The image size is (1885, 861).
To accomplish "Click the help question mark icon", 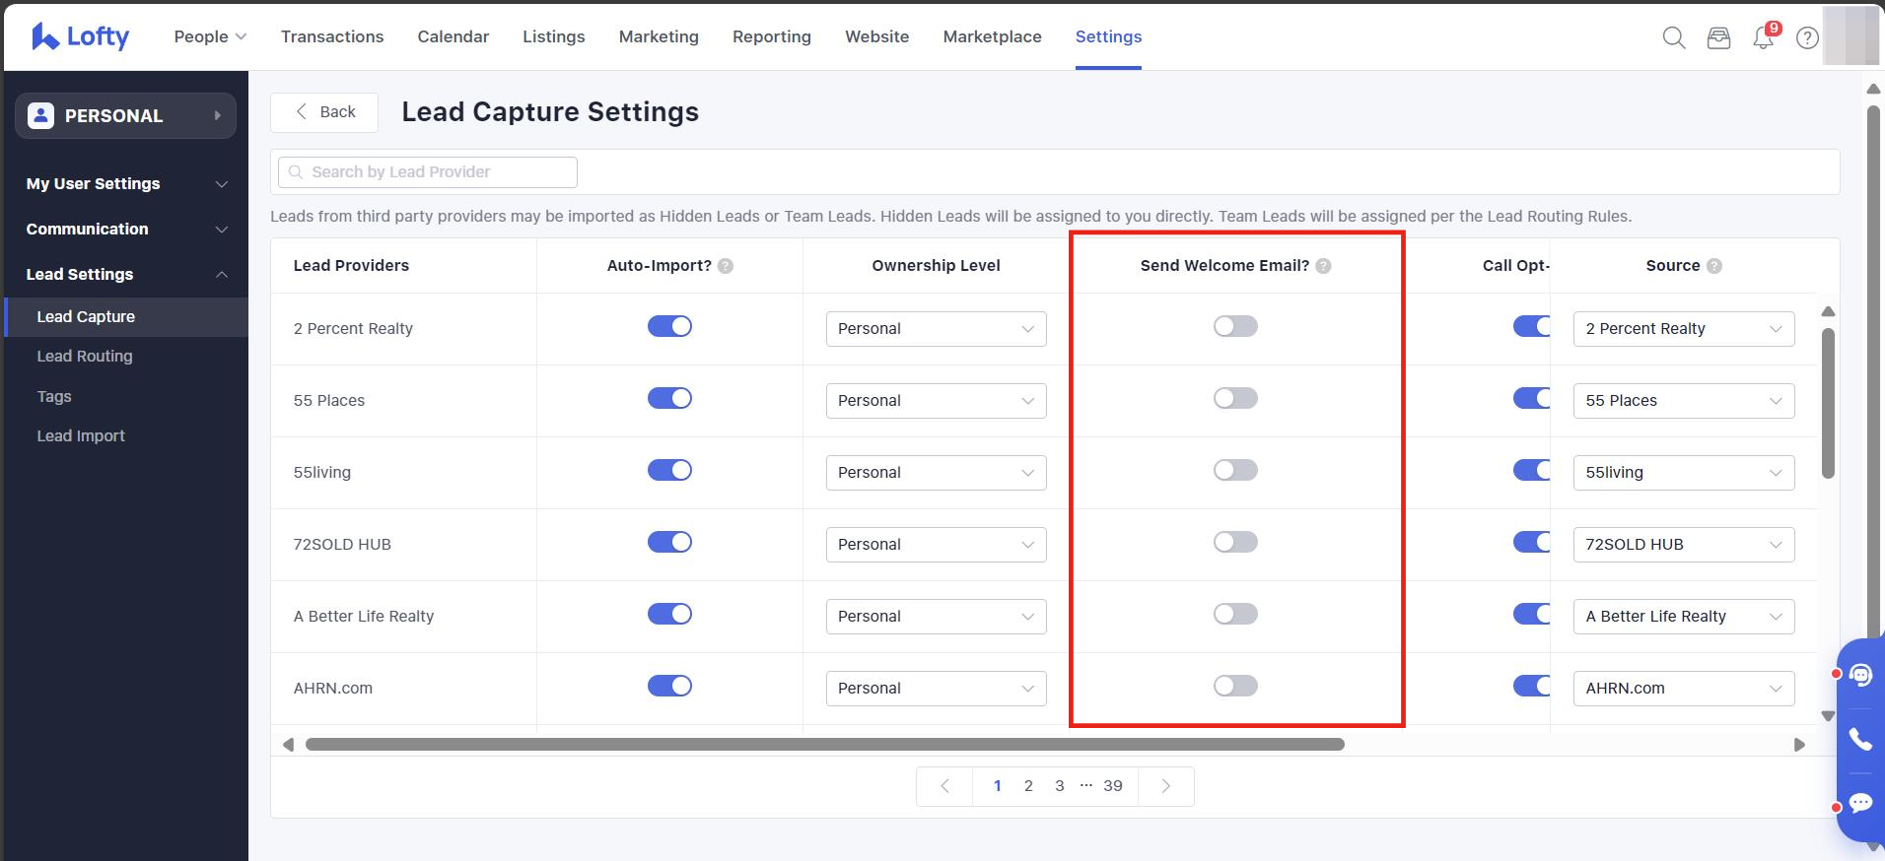I will click(x=1807, y=37).
